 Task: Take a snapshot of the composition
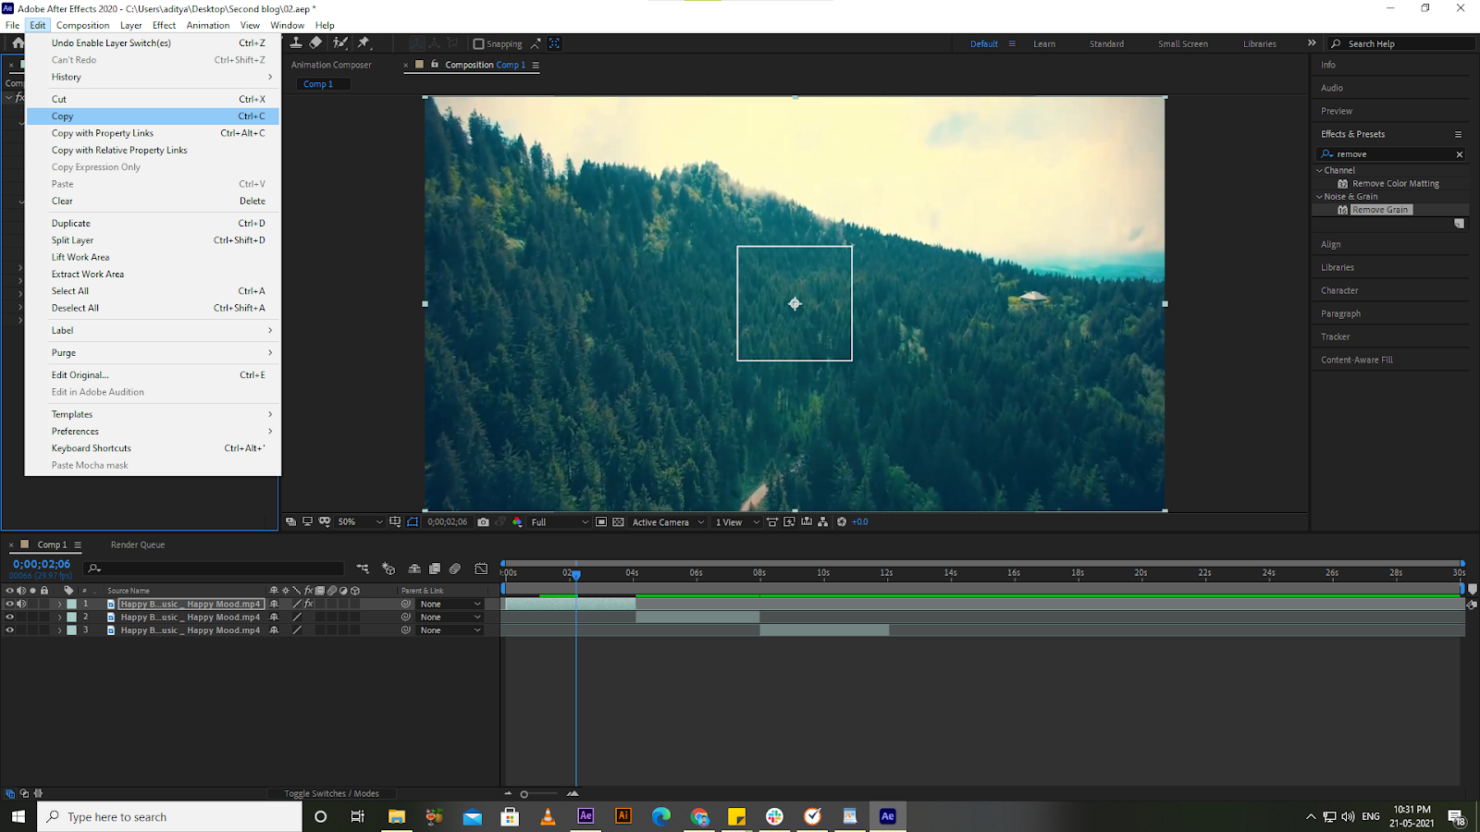[483, 521]
